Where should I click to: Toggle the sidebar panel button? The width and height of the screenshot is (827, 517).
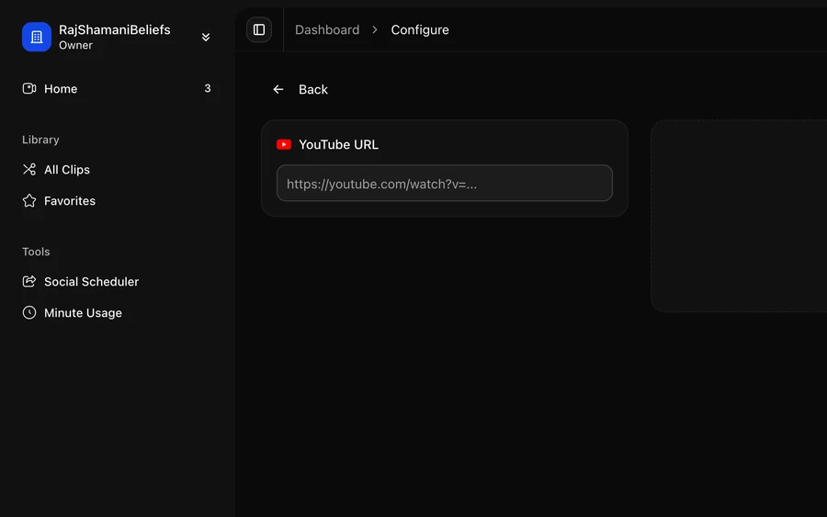259,29
